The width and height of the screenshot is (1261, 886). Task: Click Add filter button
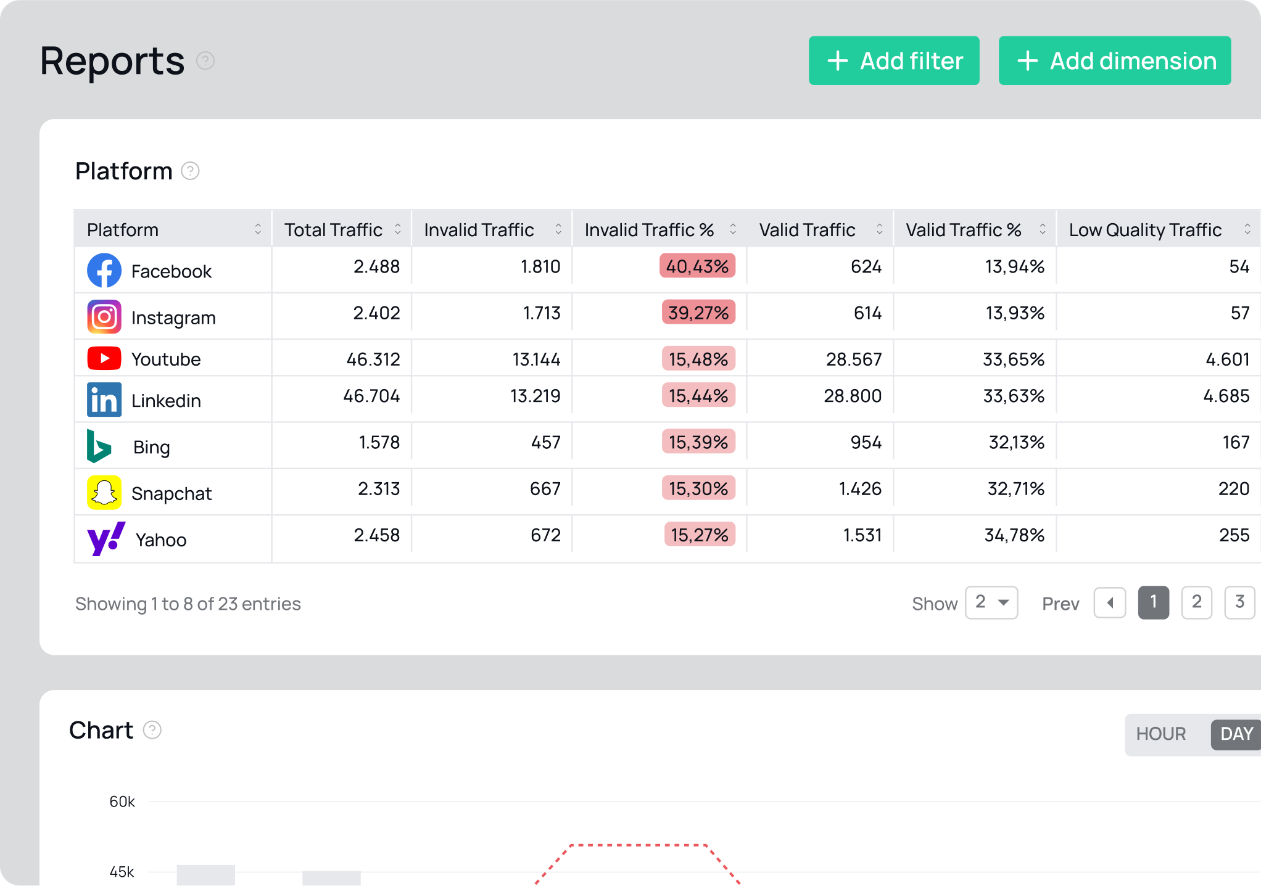[x=894, y=60]
